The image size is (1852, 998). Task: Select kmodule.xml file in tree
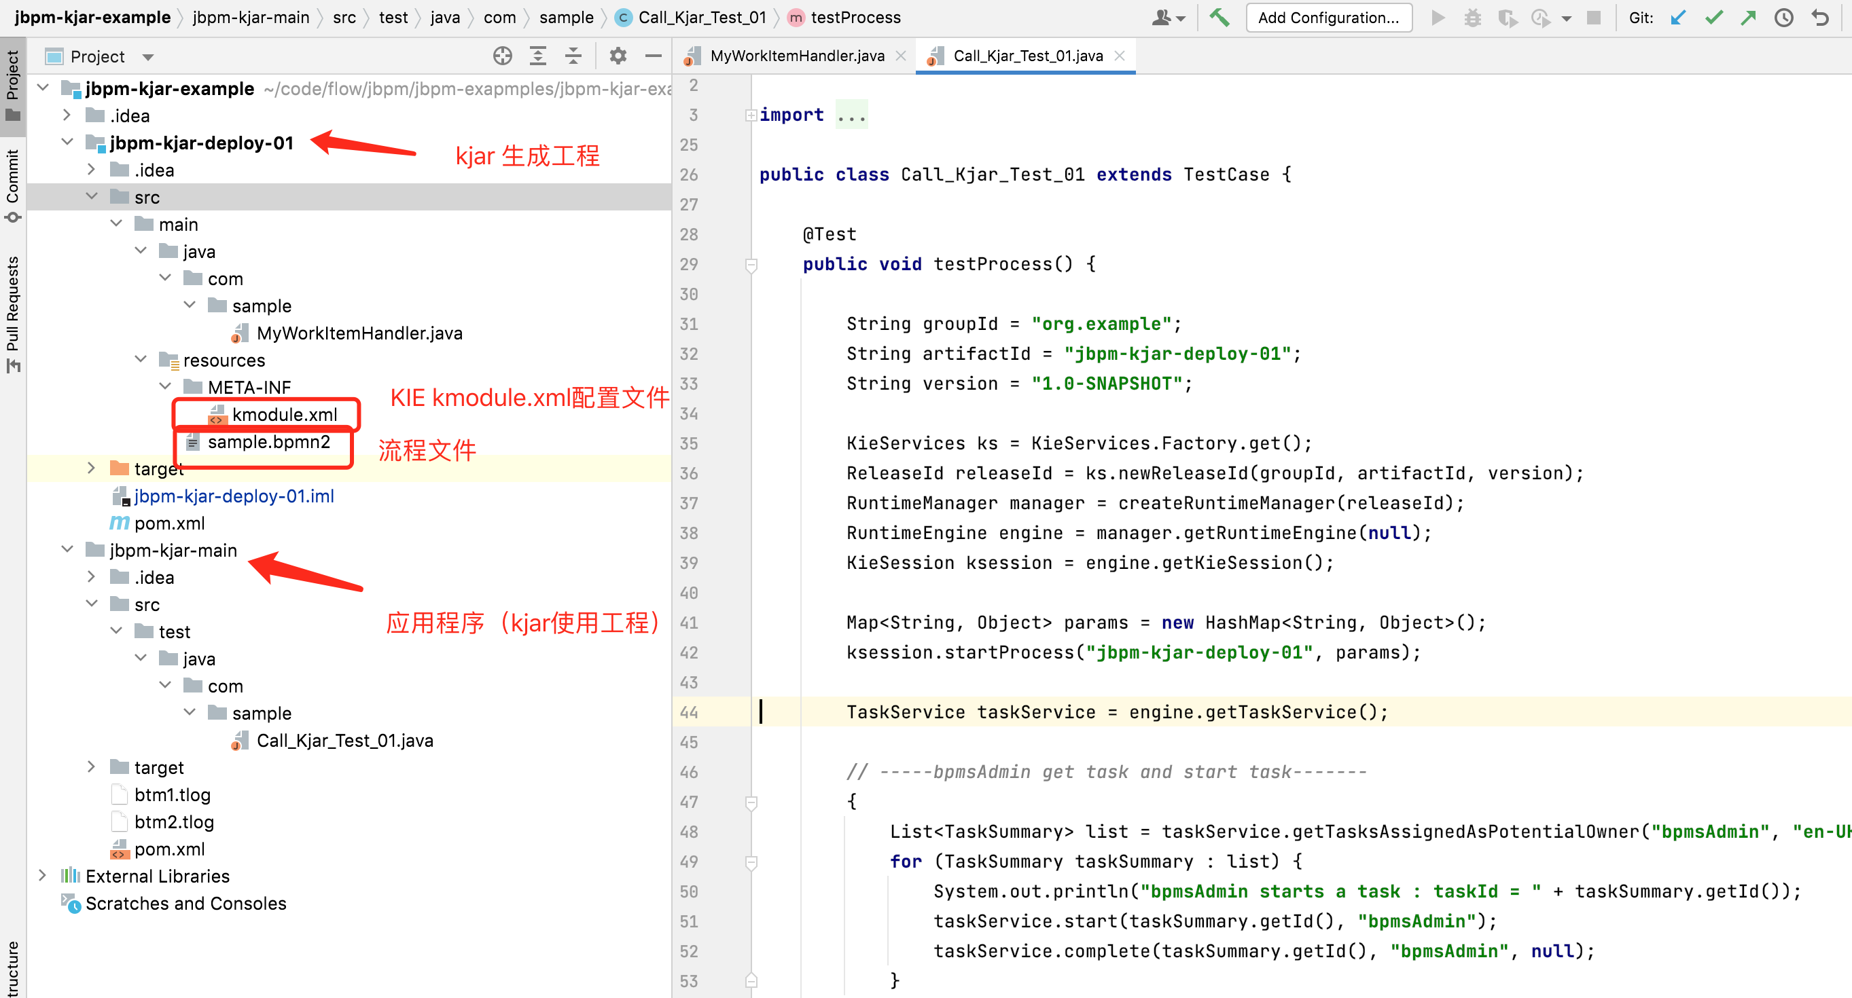[x=284, y=415]
